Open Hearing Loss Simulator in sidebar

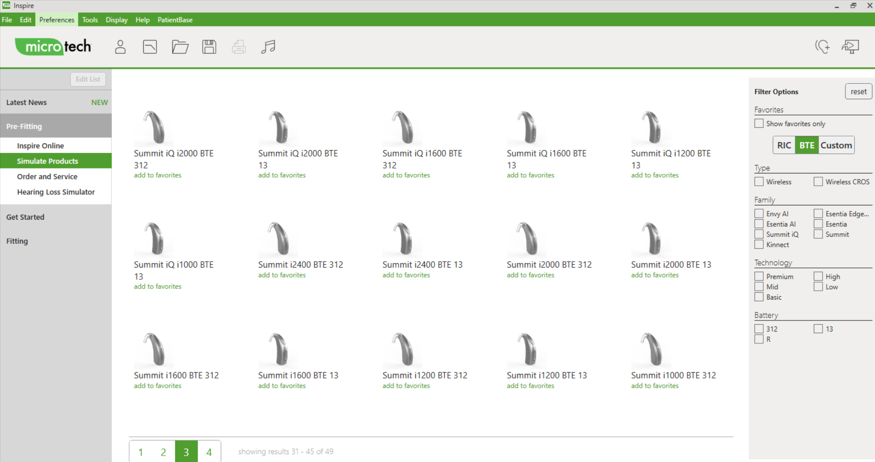[x=56, y=192]
